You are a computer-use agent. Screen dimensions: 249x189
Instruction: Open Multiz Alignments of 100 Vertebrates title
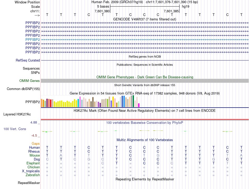[x=145, y=140]
